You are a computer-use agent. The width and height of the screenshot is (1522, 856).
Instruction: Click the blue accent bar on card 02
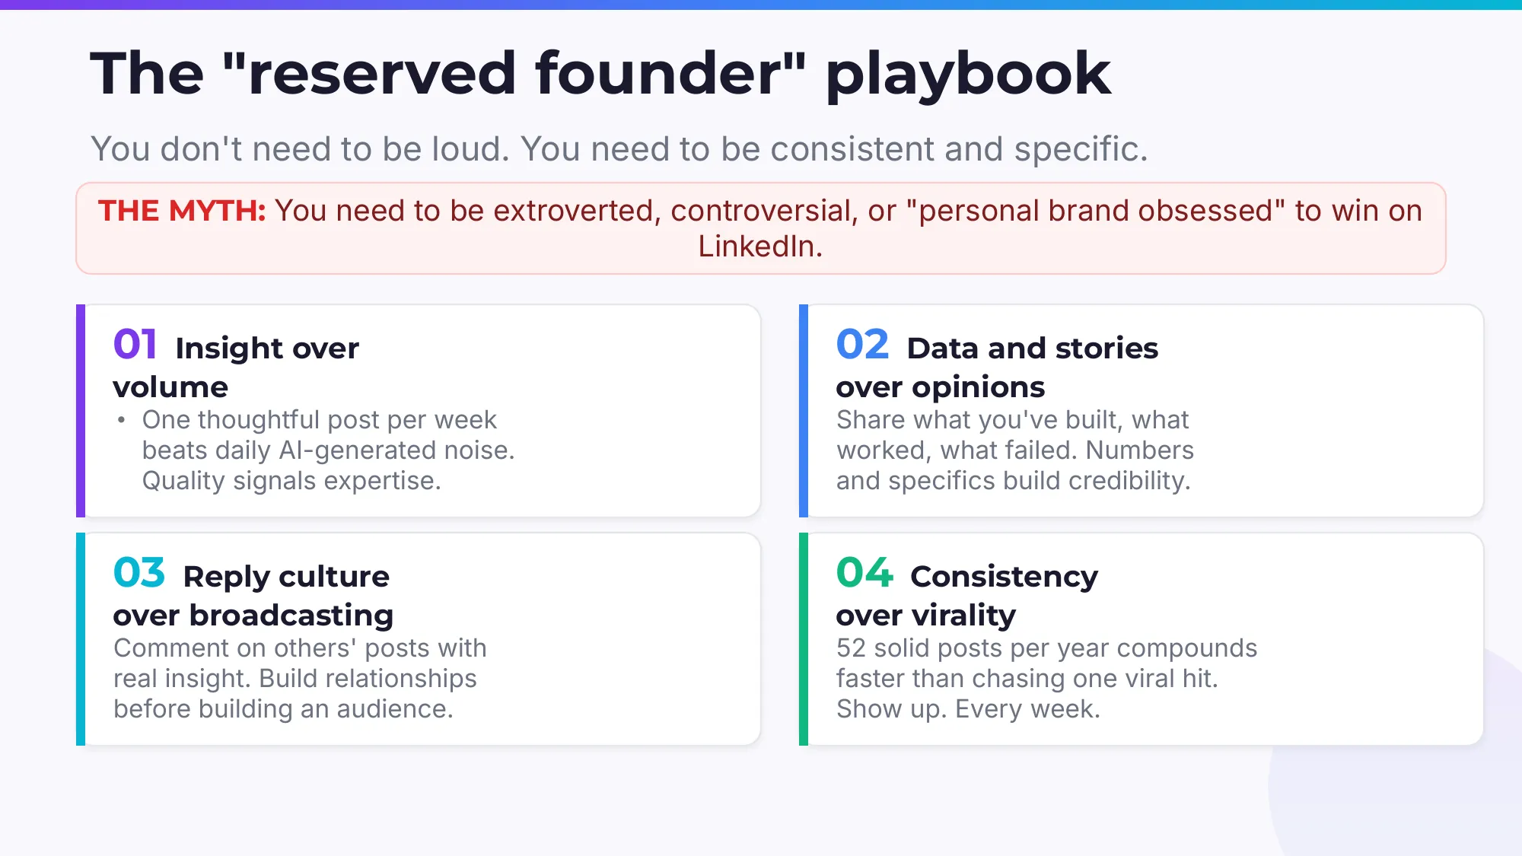(x=804, y=411)
